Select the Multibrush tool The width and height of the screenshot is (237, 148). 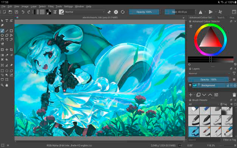click(x=2, y=44)
